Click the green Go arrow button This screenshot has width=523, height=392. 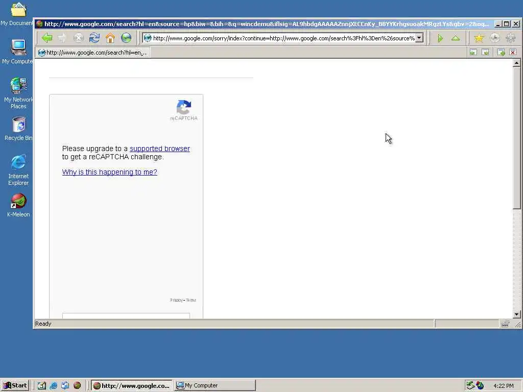tap(440, 38)
